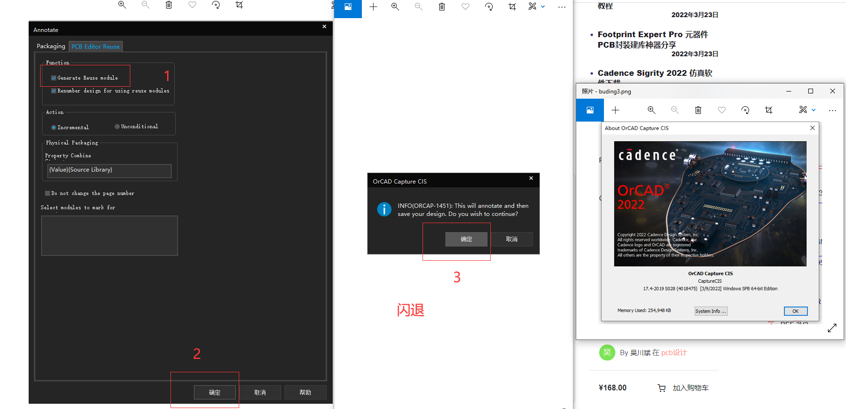Favorite the image in left photo viewer
The image size is (846, 409).
pyautogui.click(x=192, y=5)
